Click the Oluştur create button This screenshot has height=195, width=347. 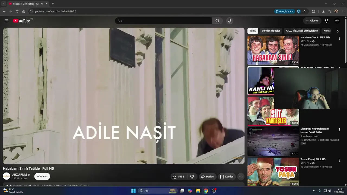coord(312,21)
